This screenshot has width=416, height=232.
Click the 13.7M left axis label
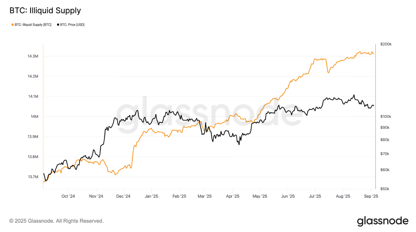[33, 177]
